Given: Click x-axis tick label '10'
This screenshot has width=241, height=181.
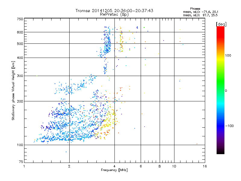Looking at the screenshot, I should pos(174,166).
